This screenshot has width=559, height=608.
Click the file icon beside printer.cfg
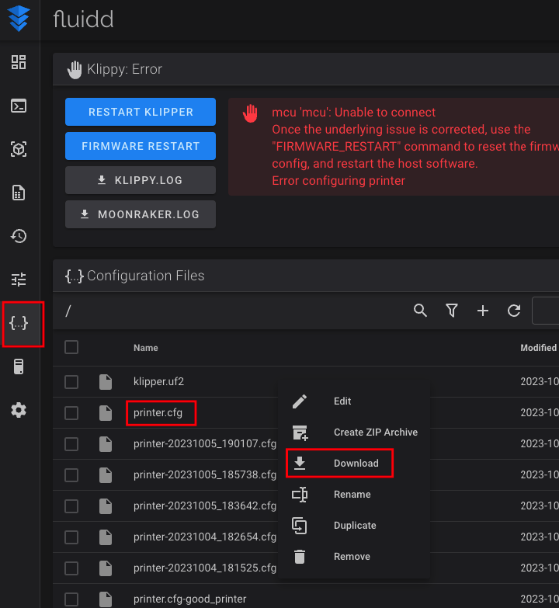[106, 413]
